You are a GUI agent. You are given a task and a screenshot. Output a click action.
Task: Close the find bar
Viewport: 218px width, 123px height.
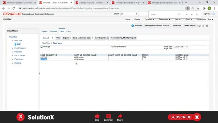(x=197, y=14)
